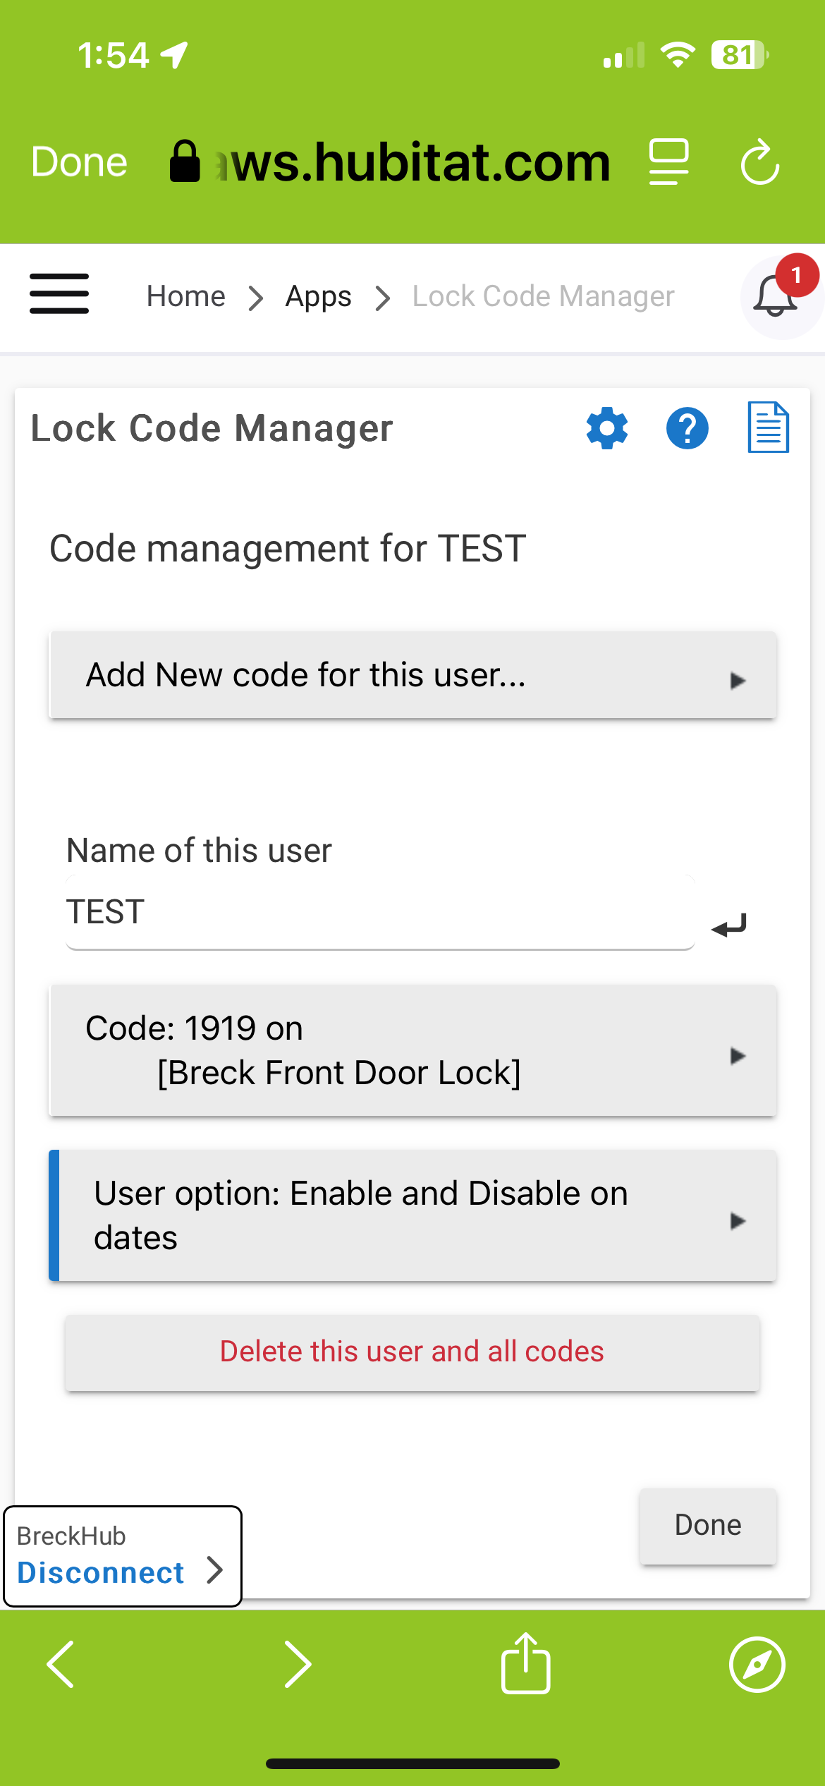Expand Code 1919 on Breck Front Door Lock
This screenshot has width=825, height=1786.
click(x=412, y=1050)
